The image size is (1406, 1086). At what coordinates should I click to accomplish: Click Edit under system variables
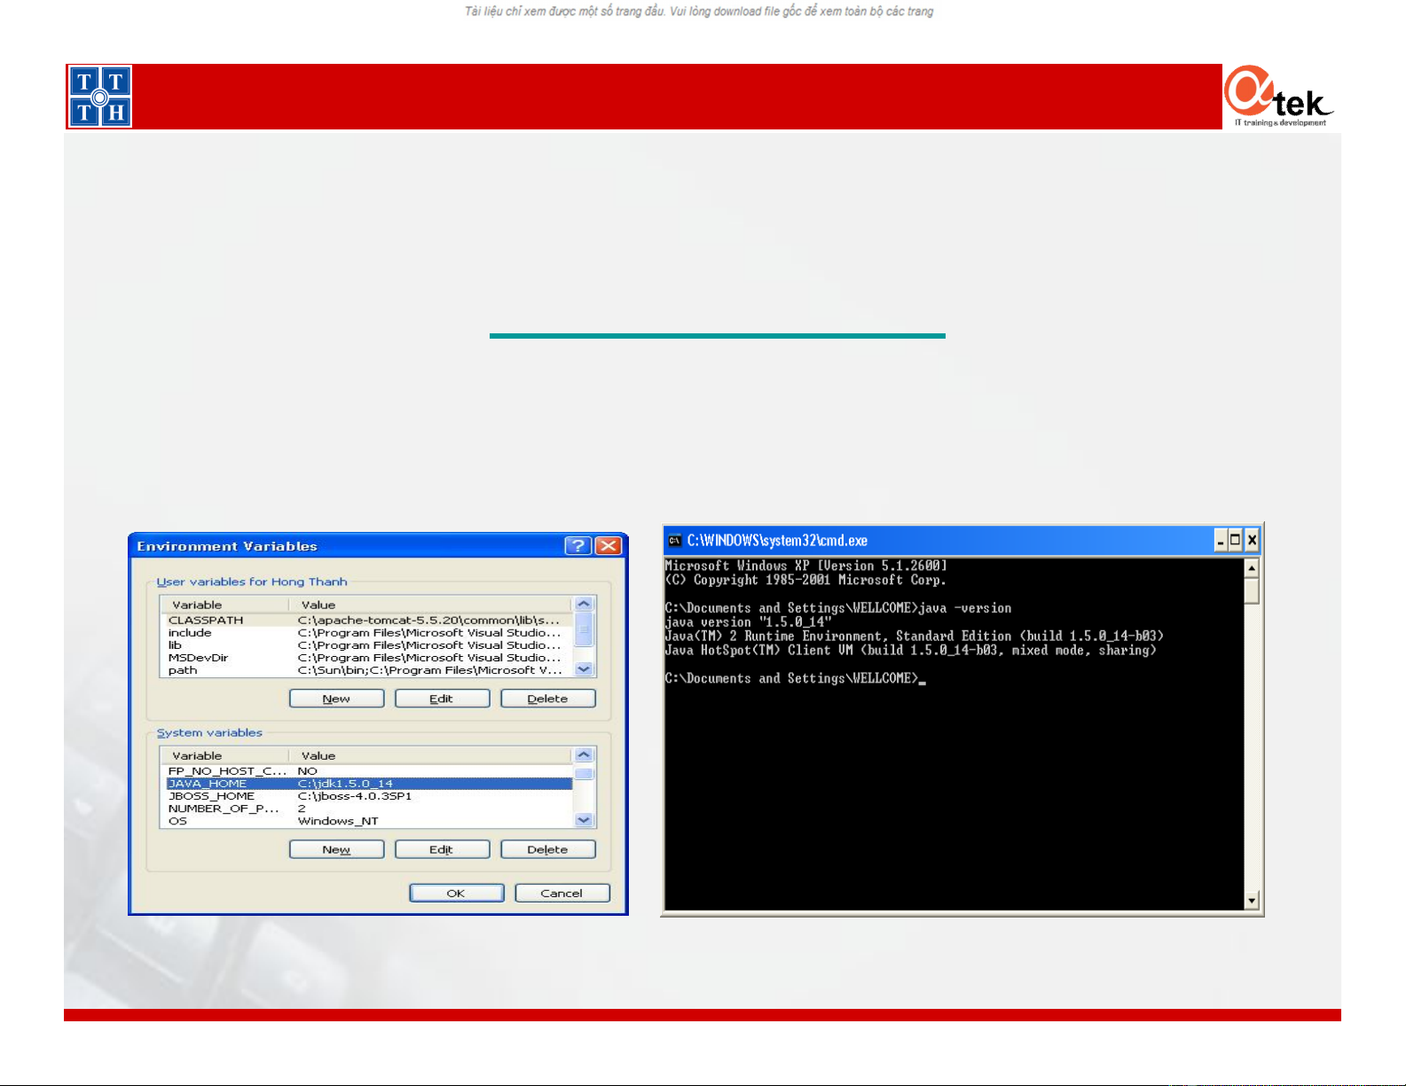pyautogui.click(x=442, y=849)
